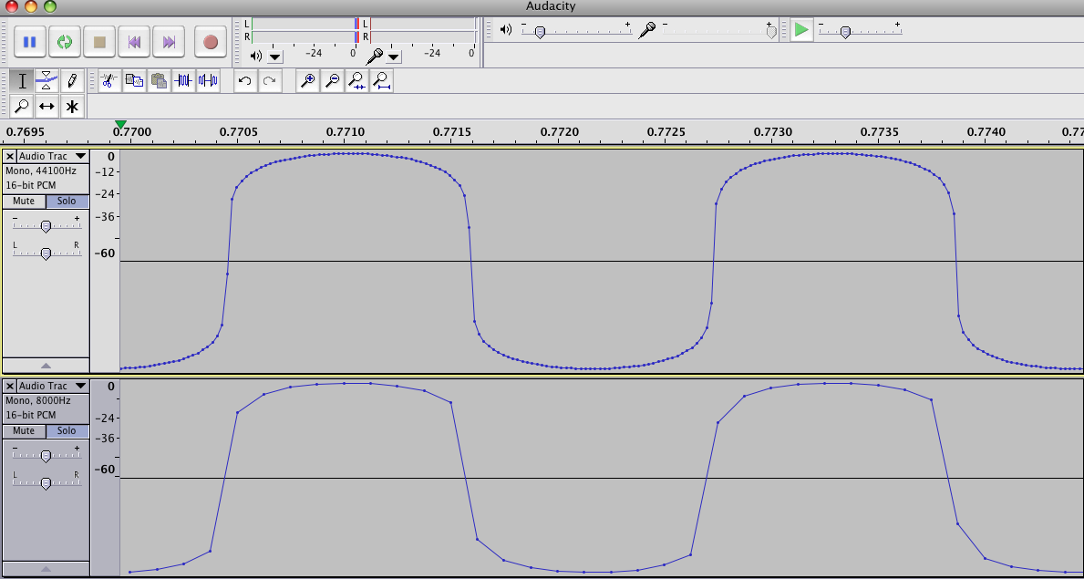Screen dimensions: 1084x579
Task: Choose the Time Shift tool
Action: [46, 107]
